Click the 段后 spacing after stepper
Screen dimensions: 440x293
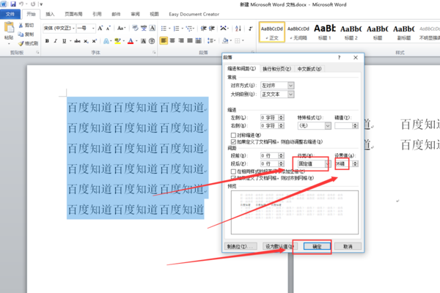click(x=282, y=164)
